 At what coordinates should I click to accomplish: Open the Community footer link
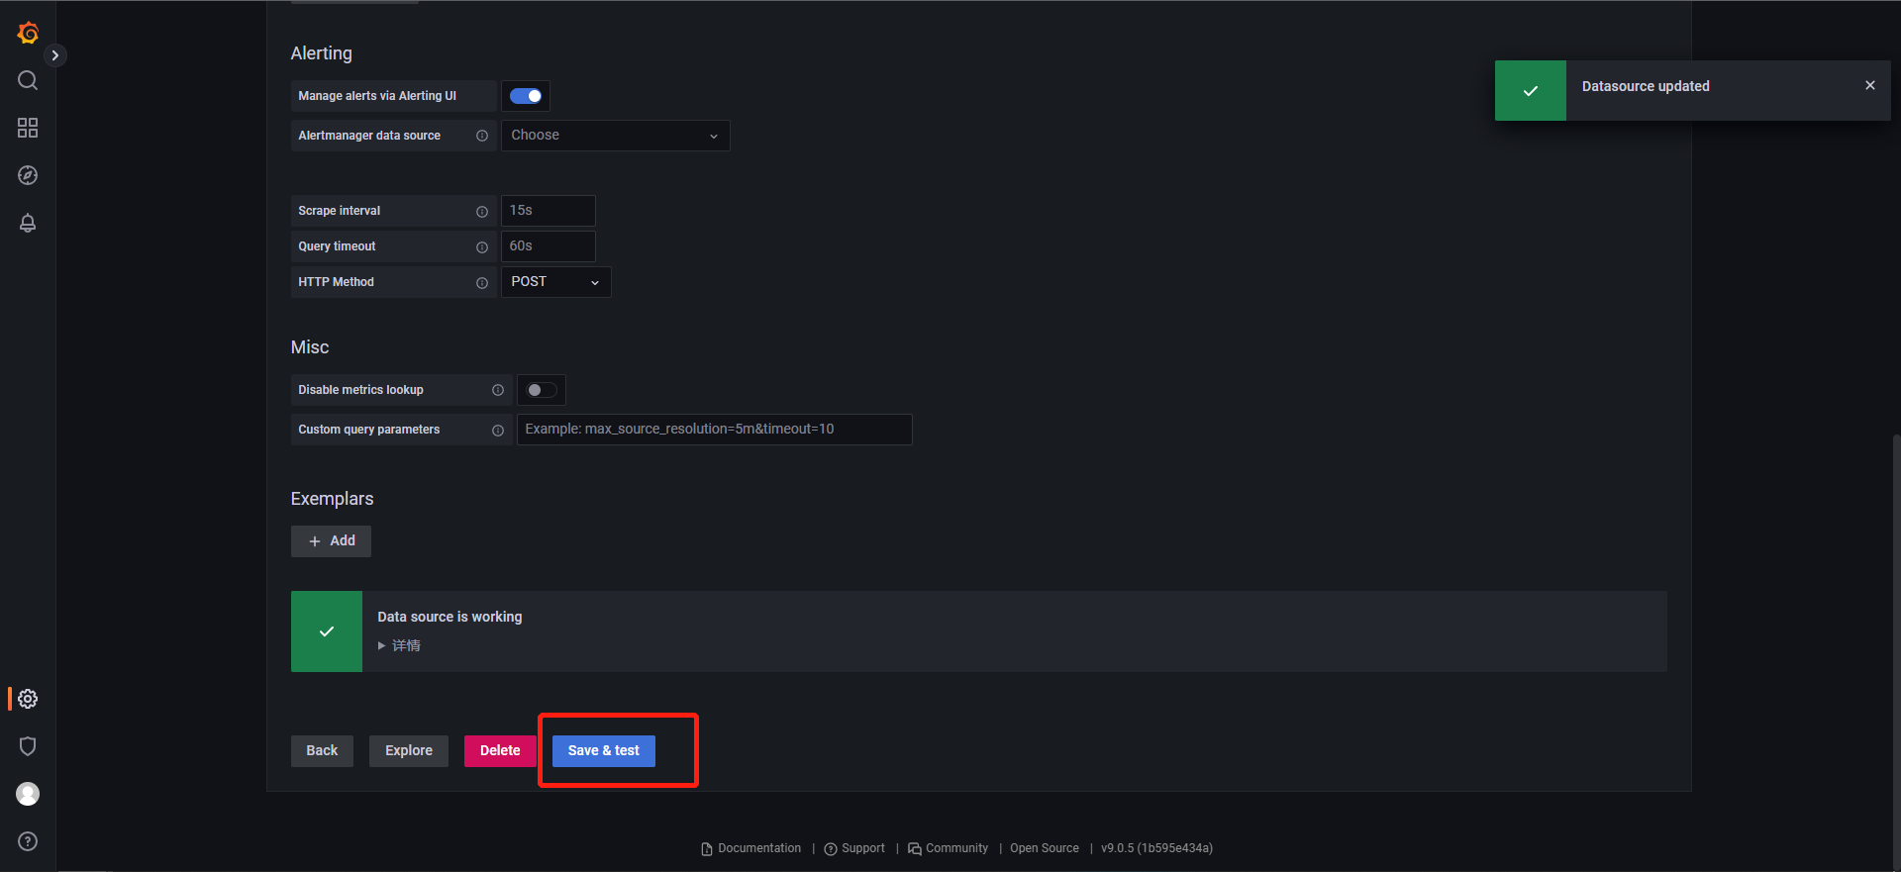948,848
